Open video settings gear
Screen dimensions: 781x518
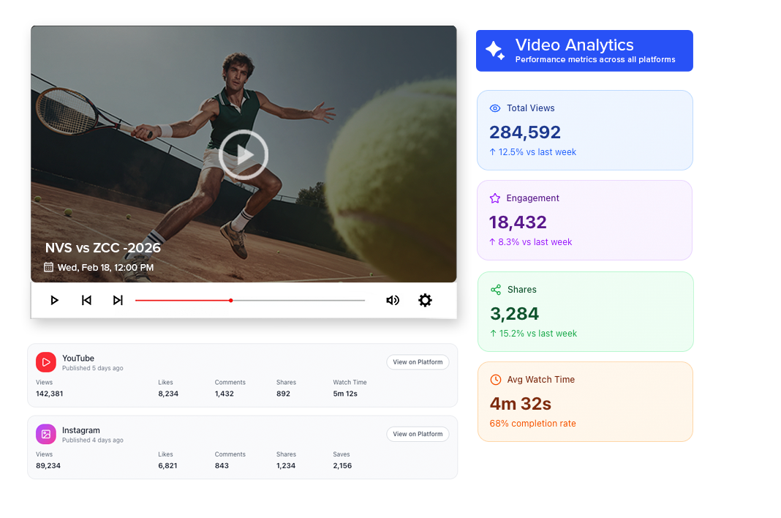pos(425,300)
